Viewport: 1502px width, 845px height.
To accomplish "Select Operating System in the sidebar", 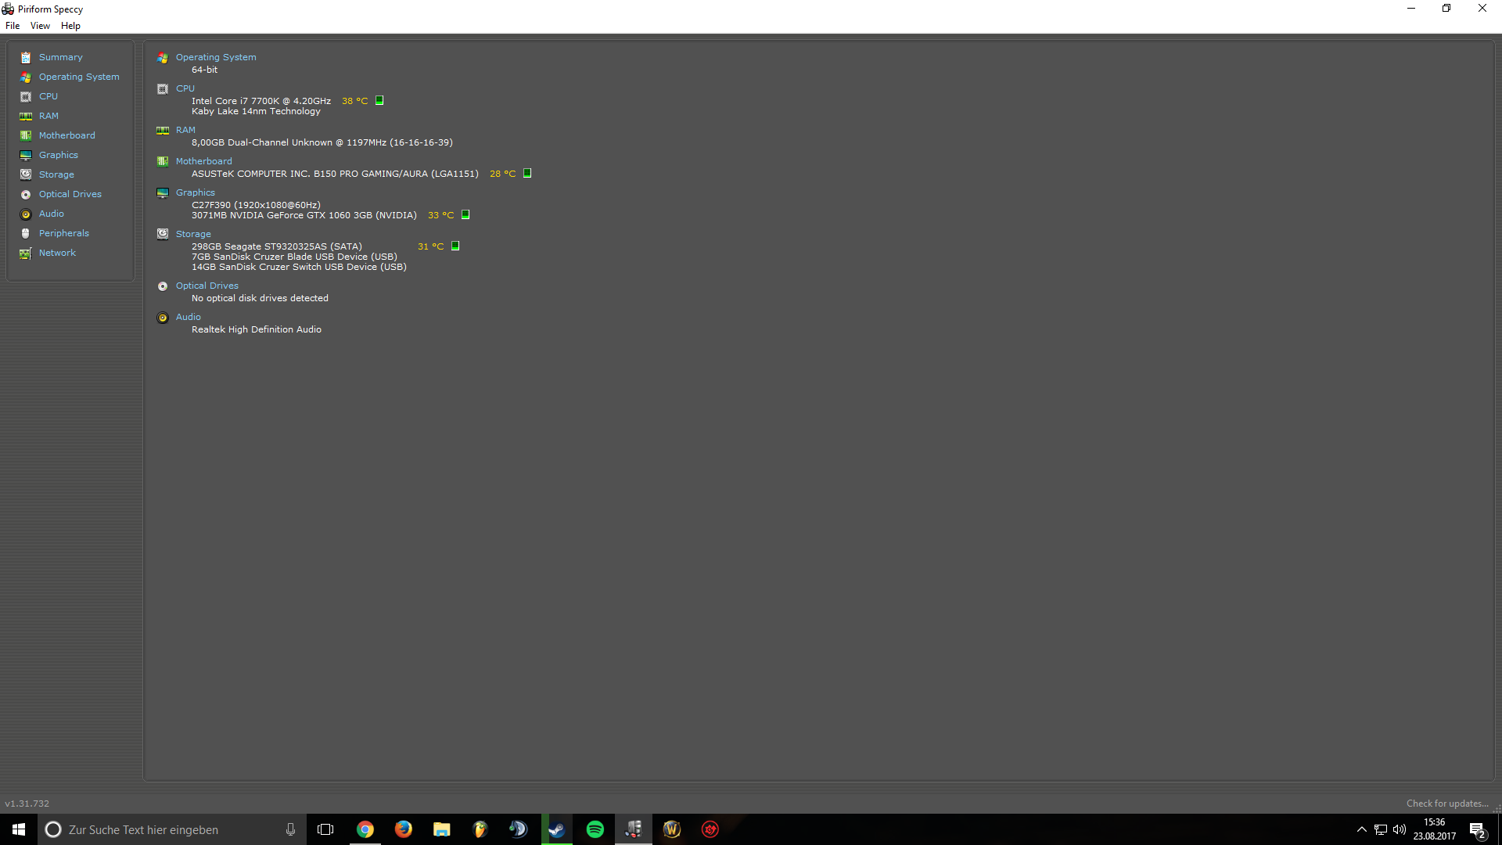I will tap(79, 77).
